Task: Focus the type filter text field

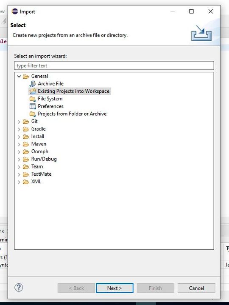Action: 114,66
